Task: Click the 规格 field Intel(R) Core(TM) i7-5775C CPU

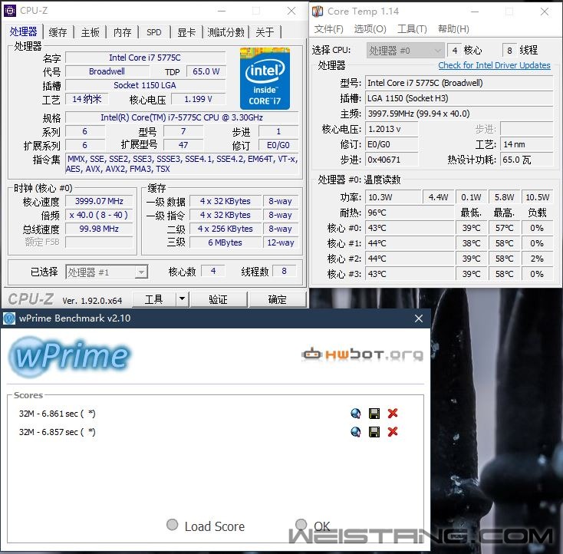Action: coord(182,117)
